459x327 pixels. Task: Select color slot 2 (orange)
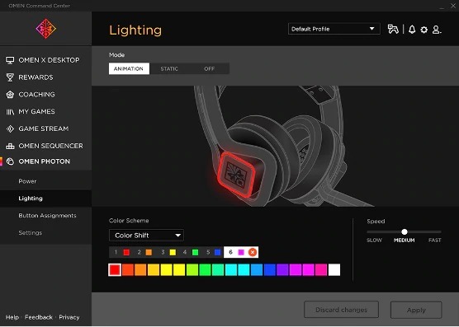point(145,252)
